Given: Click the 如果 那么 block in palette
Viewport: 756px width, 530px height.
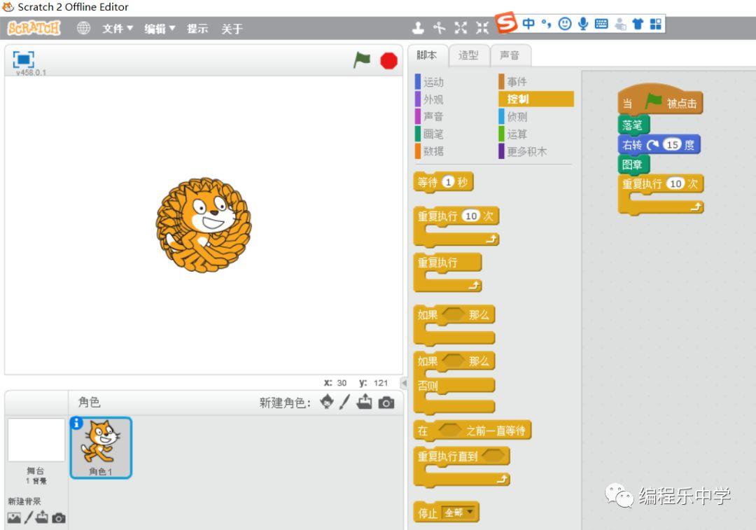Looking at the screenshot, I should tap(428, 315).
